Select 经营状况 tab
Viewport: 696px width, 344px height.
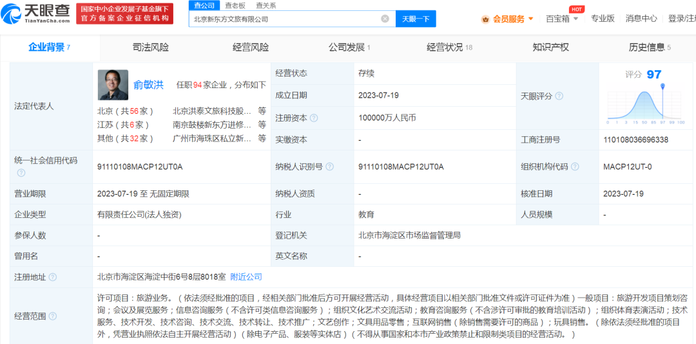[x=449, y=48]
